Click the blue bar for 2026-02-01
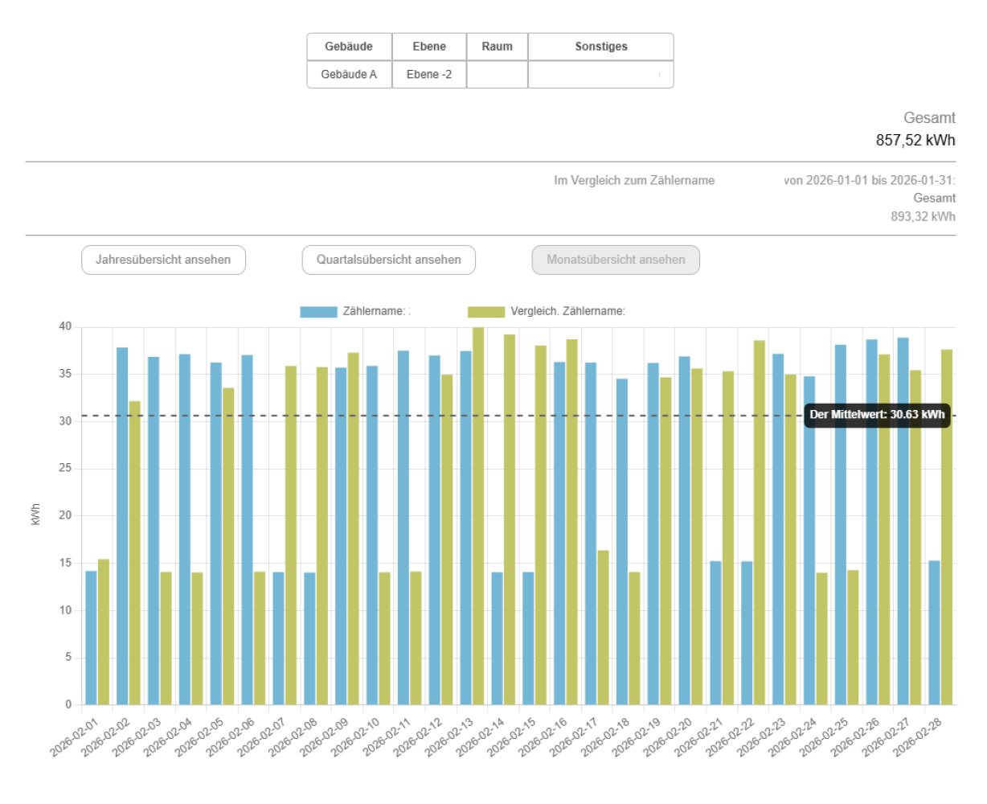Image resolution: width=987 pixels, height=804 pixels. click(x=91, y=638)
